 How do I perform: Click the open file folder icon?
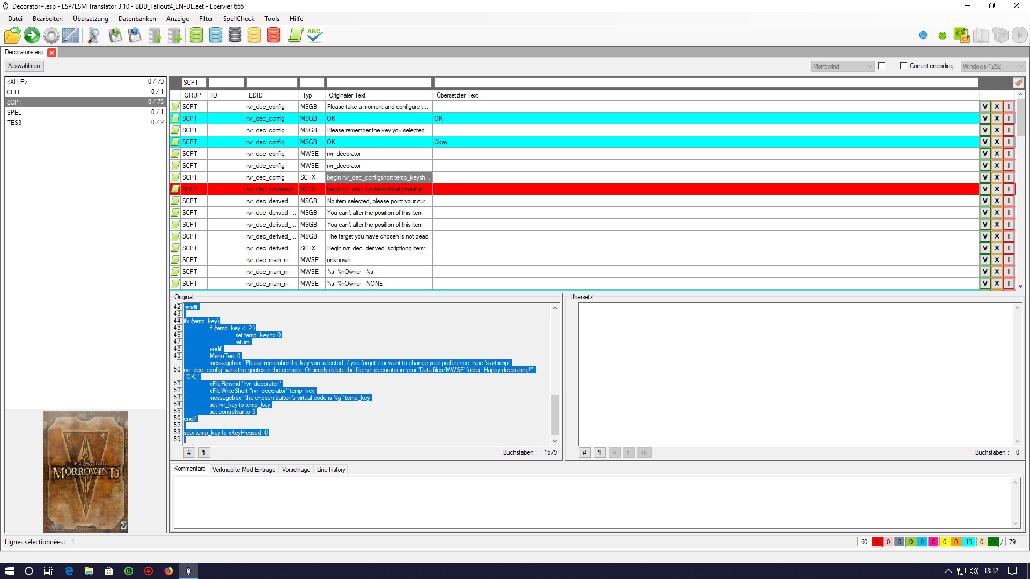[12, 35]
